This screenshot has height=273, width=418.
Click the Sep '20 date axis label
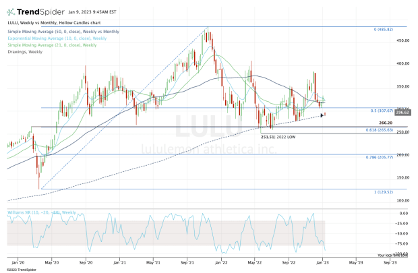click(x=86, y=263)
